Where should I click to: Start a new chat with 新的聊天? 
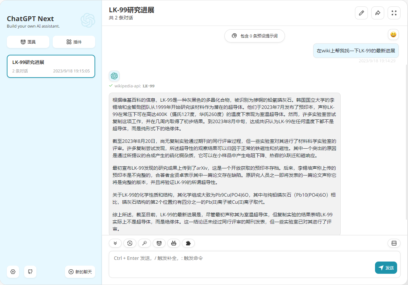(x=80, y=272)
